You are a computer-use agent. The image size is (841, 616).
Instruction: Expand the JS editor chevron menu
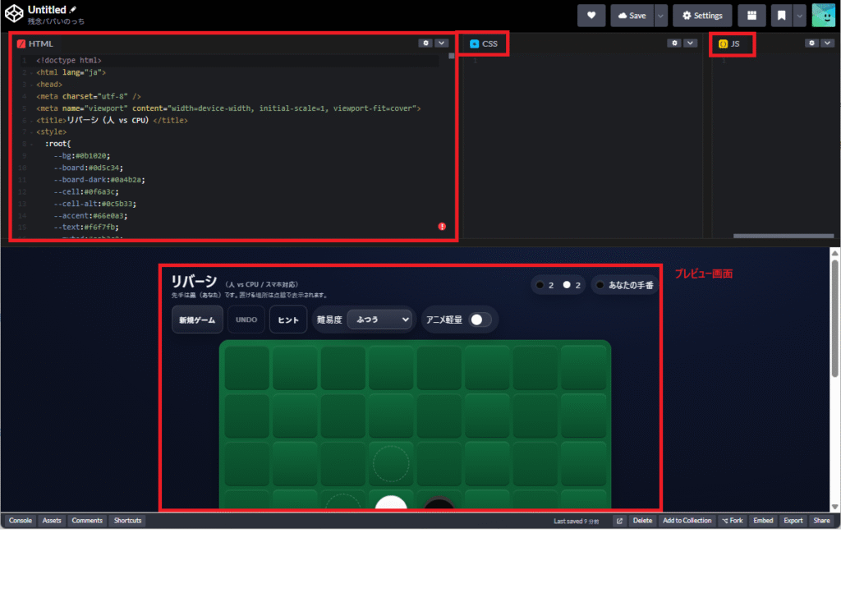[826, 43]
